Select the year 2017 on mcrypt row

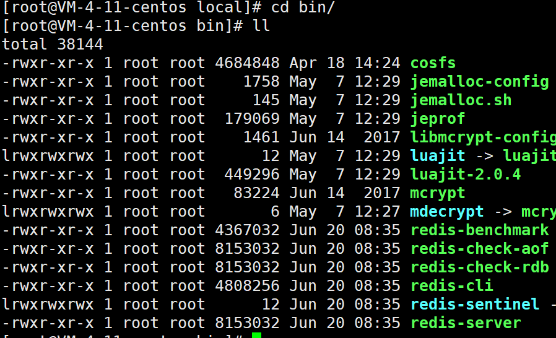tap(382, 193)
